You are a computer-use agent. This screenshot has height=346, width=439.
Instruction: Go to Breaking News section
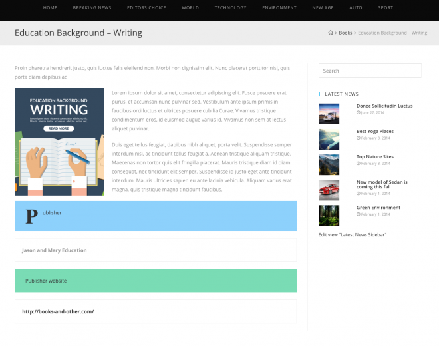(x=92, y=8)
